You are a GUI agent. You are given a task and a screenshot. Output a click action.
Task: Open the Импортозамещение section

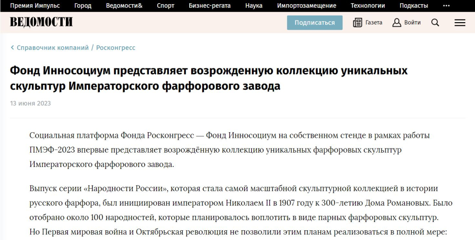pos(307,6)
